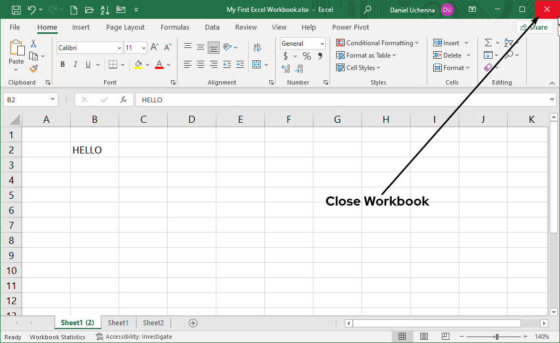Open Conditional Formatting in the Styles group
This screenshot has width=560, height=343.
[x=378, y=43]
